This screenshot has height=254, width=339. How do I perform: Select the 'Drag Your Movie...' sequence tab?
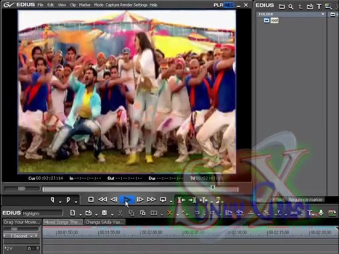22,222
